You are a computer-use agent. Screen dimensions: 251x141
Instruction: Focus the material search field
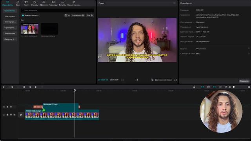point(58,11)
